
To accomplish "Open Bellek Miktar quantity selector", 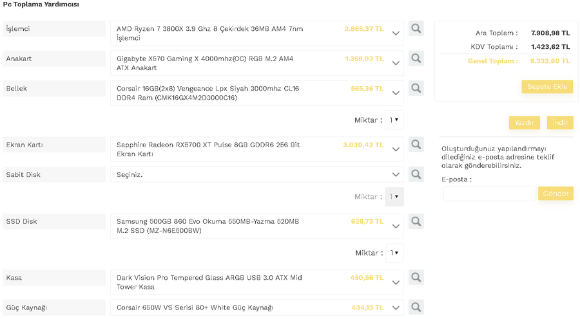I will pos(394,120).
